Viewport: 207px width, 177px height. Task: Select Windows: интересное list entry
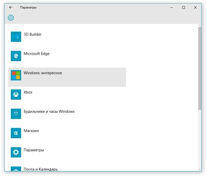click(x=67, y=77)
